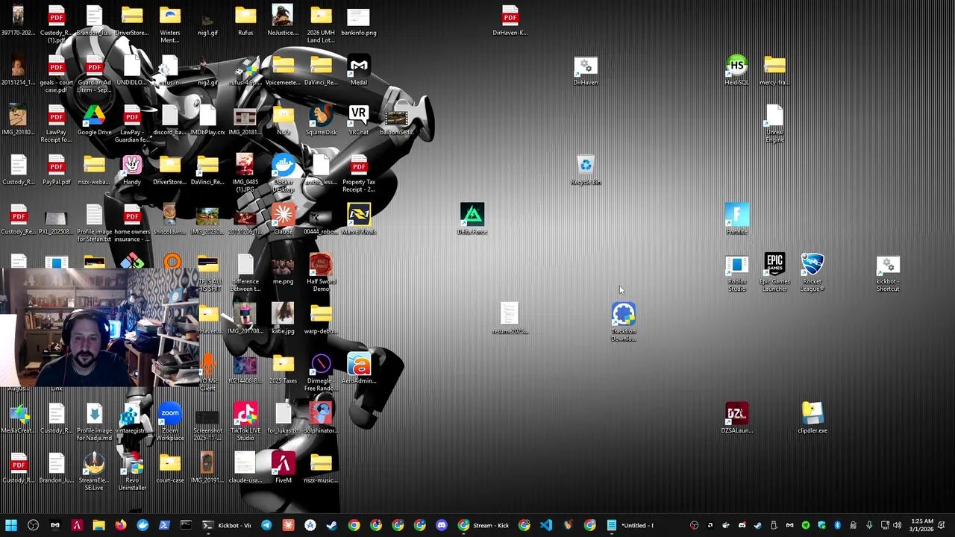Select the DZSALauncher desktop icon

coord(736,418)
